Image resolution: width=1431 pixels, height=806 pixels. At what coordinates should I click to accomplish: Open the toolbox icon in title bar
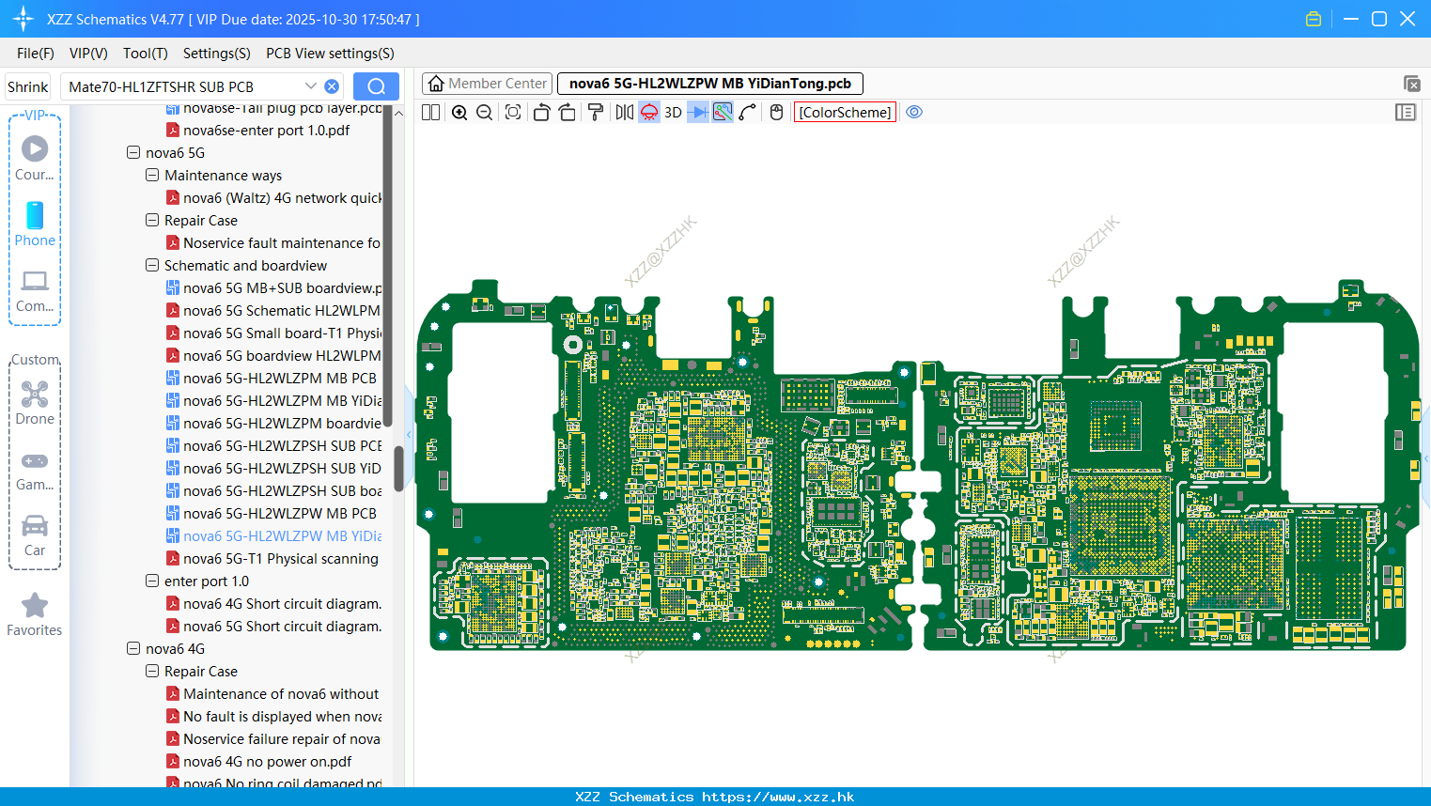(1314, 19)
